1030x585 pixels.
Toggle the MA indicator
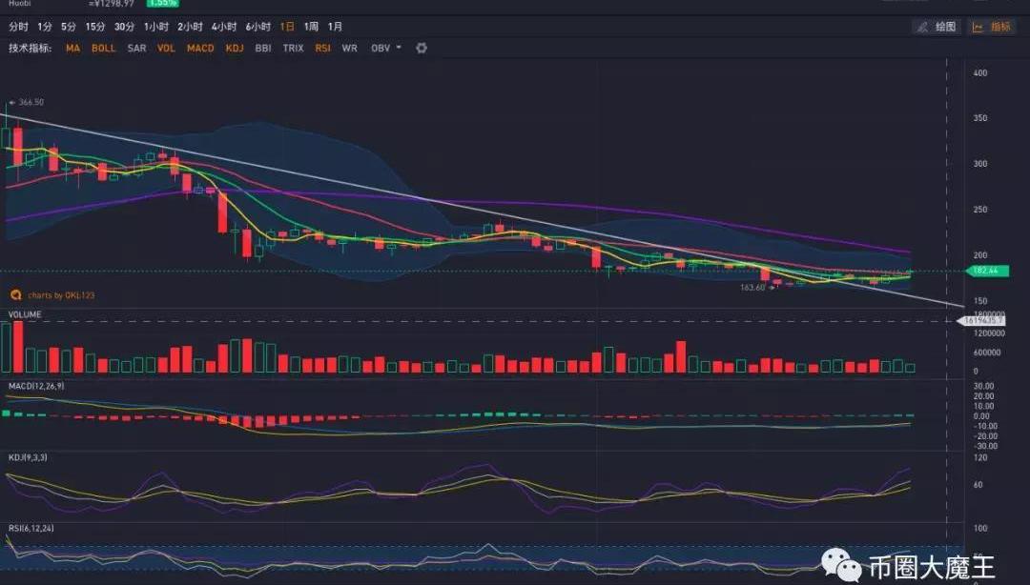pos(73,48)
